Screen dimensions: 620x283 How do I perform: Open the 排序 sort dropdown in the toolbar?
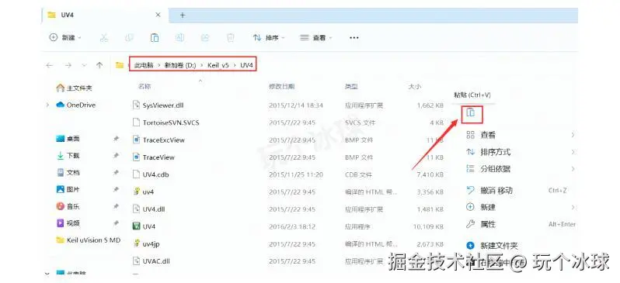click(x=269, y=37)
